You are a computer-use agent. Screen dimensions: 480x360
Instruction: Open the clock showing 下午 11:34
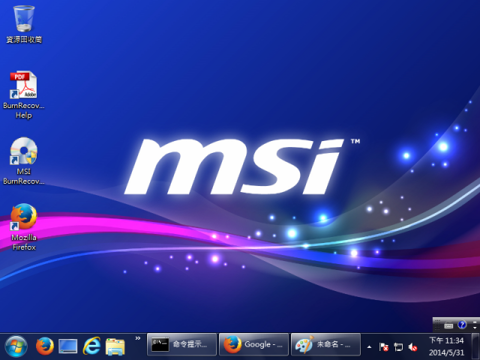[x=446, y=346]
